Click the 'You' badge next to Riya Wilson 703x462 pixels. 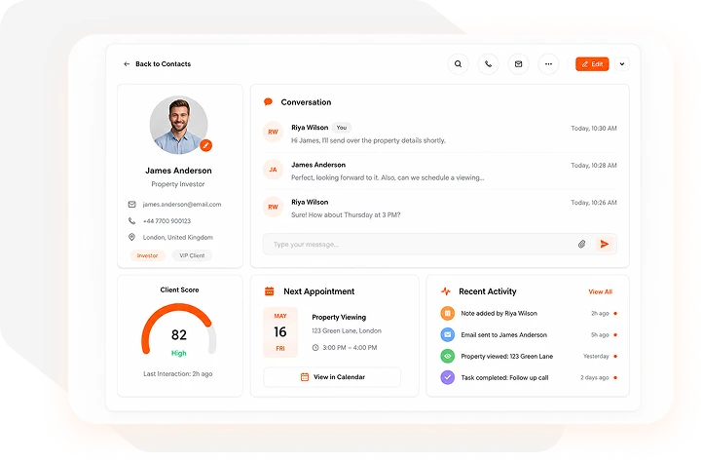pos(342,128)
